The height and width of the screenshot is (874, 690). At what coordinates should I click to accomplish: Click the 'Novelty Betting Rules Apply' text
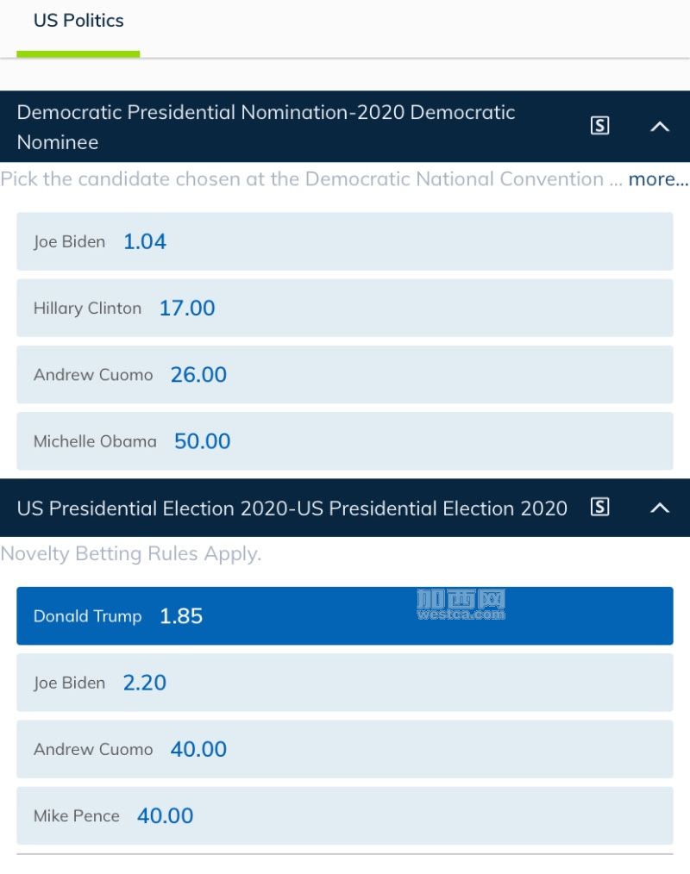tap(130, 553)
